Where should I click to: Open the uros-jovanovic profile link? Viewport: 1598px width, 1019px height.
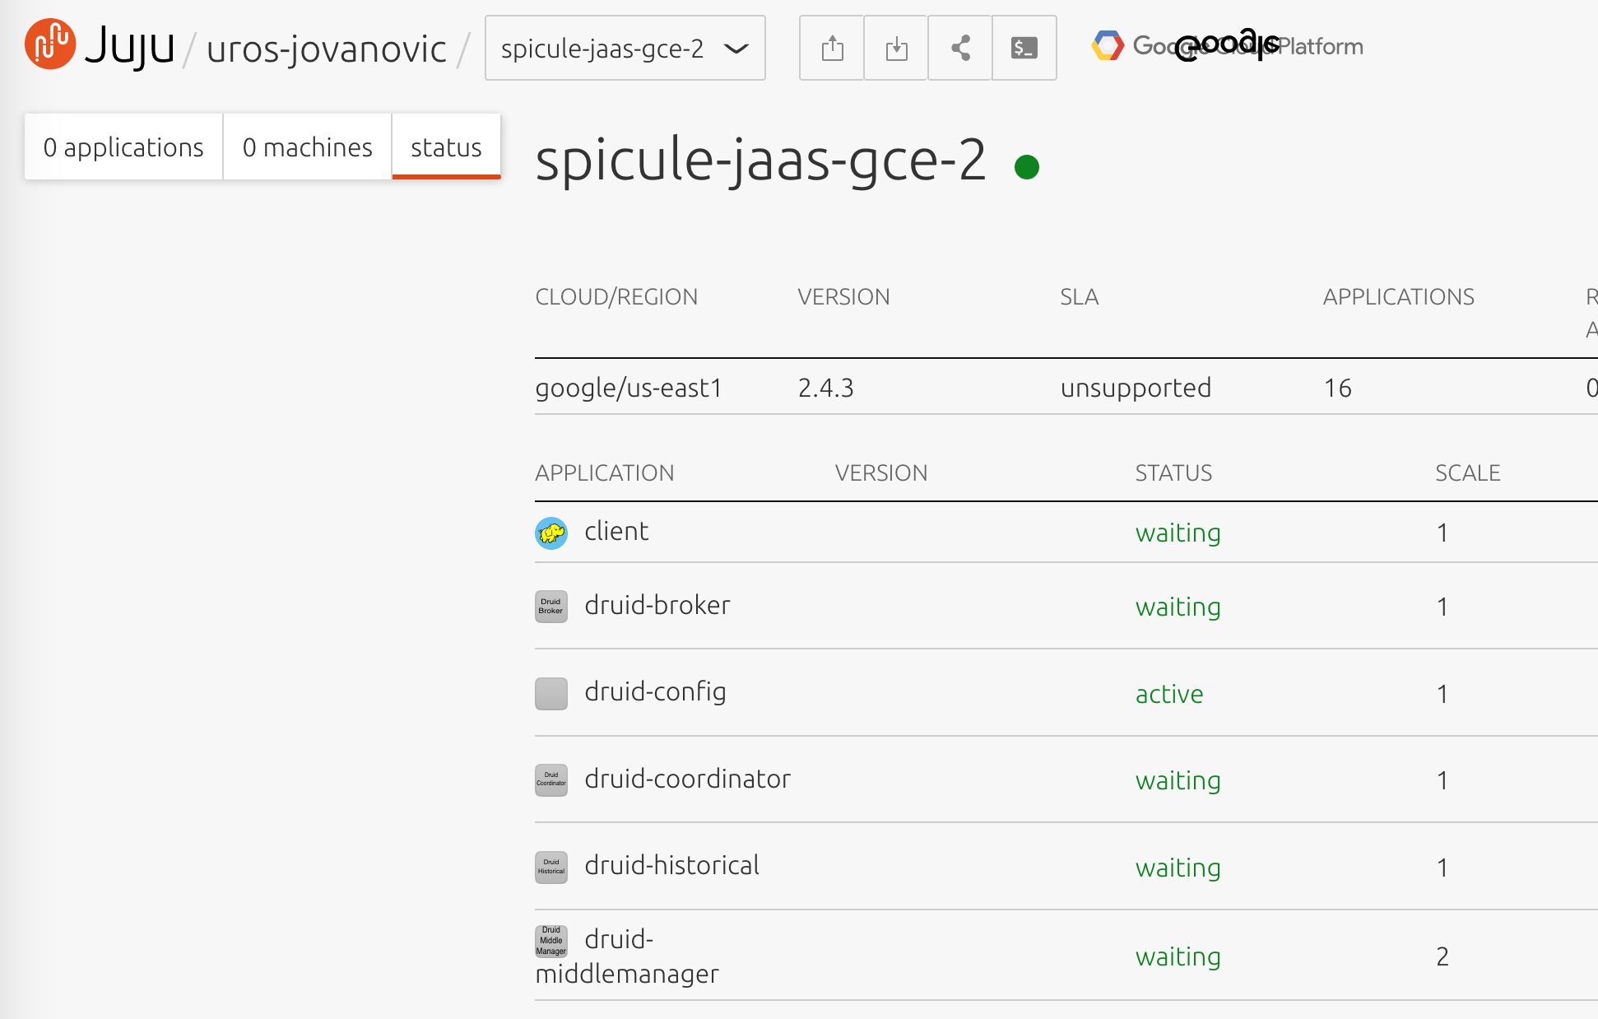327,49
